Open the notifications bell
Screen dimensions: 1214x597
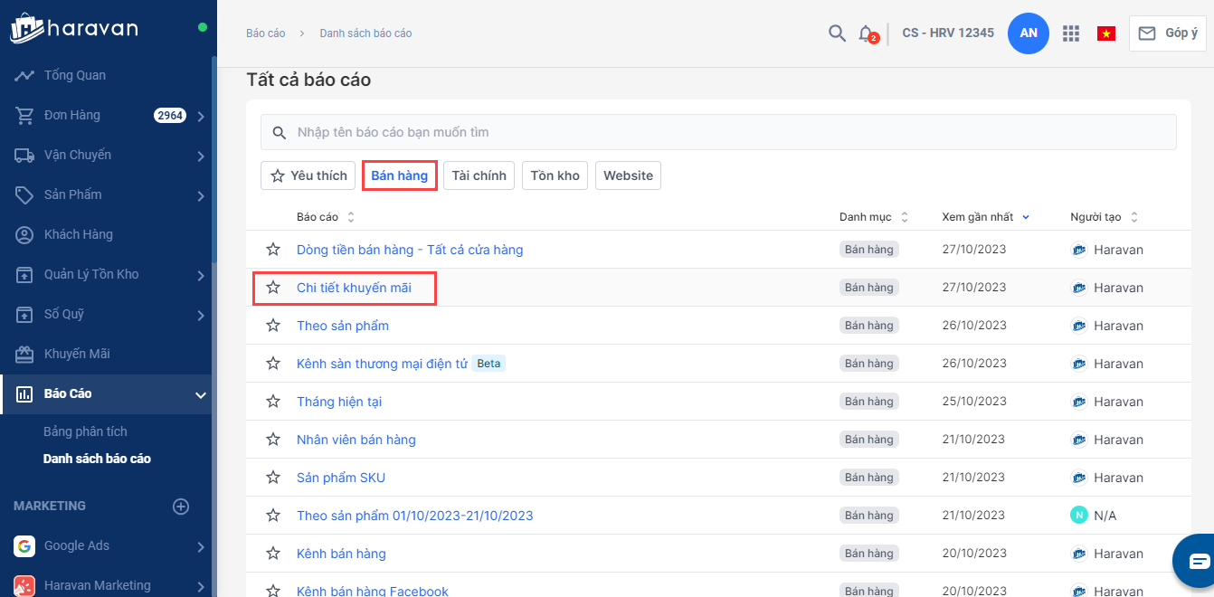pyautogui.click(x=866, y=33)
